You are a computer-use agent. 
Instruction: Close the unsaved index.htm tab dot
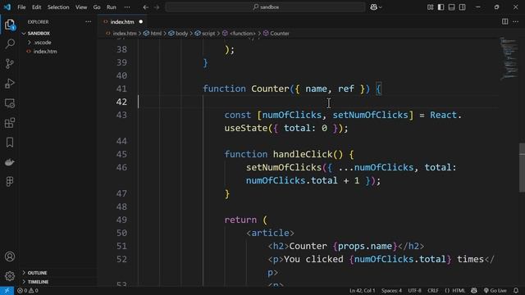point(140,22)
